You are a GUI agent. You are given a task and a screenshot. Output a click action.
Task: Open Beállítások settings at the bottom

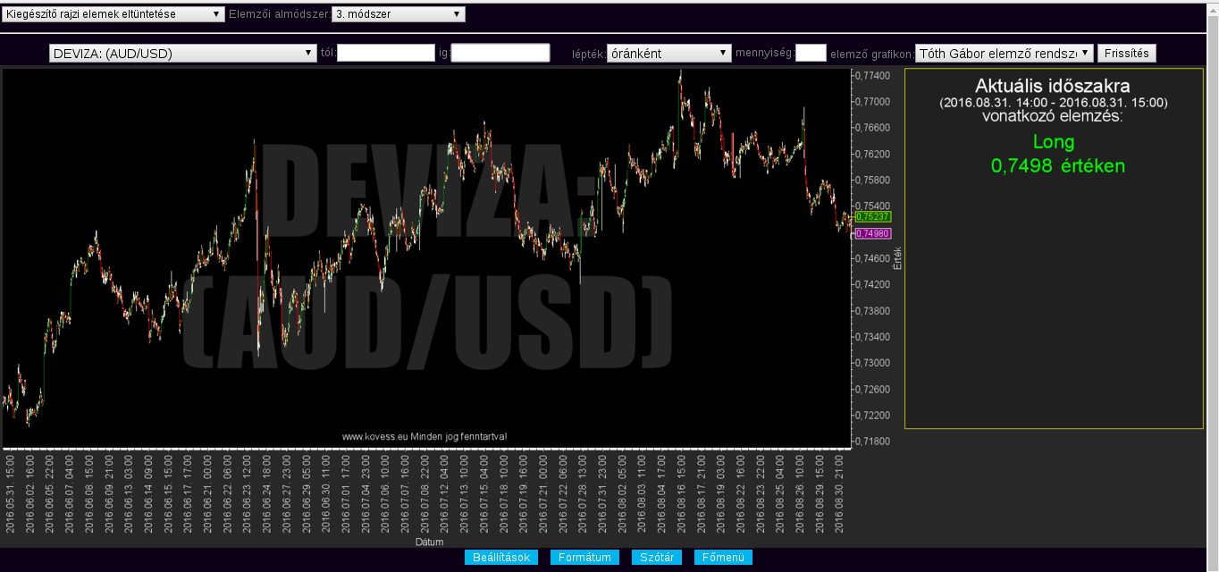(501, 558)
